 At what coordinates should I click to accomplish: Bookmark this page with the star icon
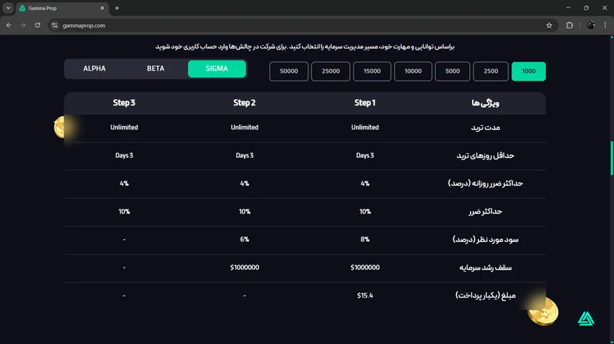point(549,26)
